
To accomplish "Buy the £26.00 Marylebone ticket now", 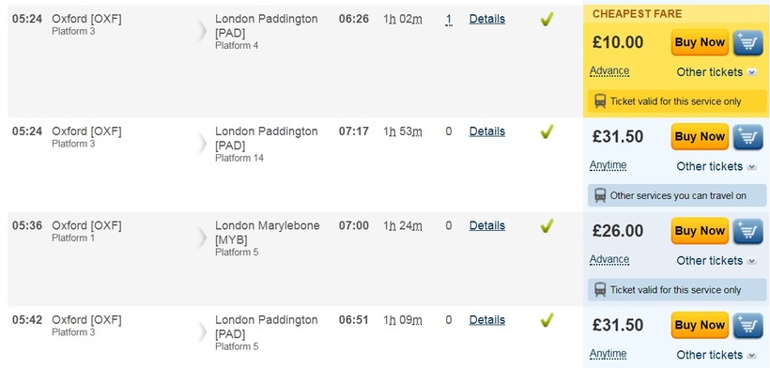I will [700, 231].
